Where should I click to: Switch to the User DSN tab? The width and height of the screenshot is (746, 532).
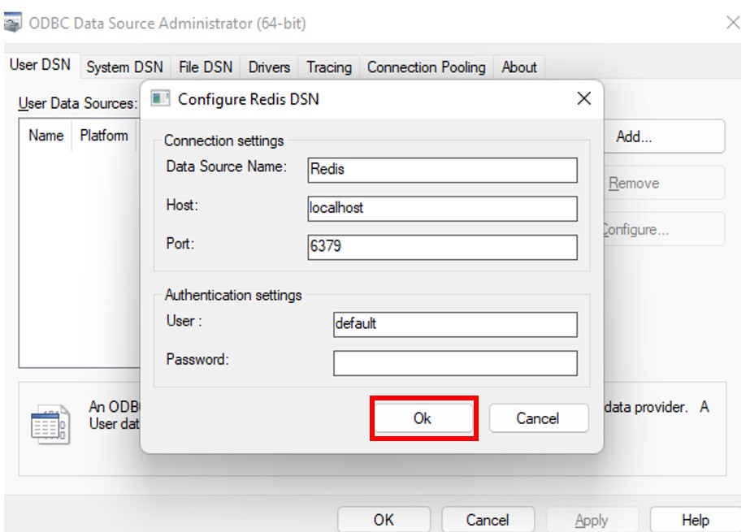41,65
